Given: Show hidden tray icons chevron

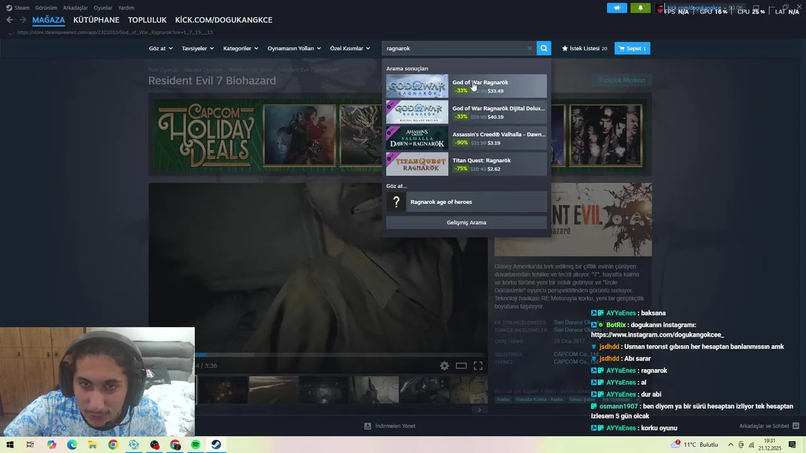Looking at the screenshot, I should (731, 445).
